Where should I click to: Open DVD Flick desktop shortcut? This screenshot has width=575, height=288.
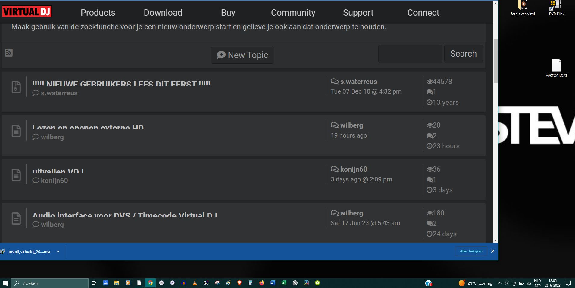[x=556, y=8]
